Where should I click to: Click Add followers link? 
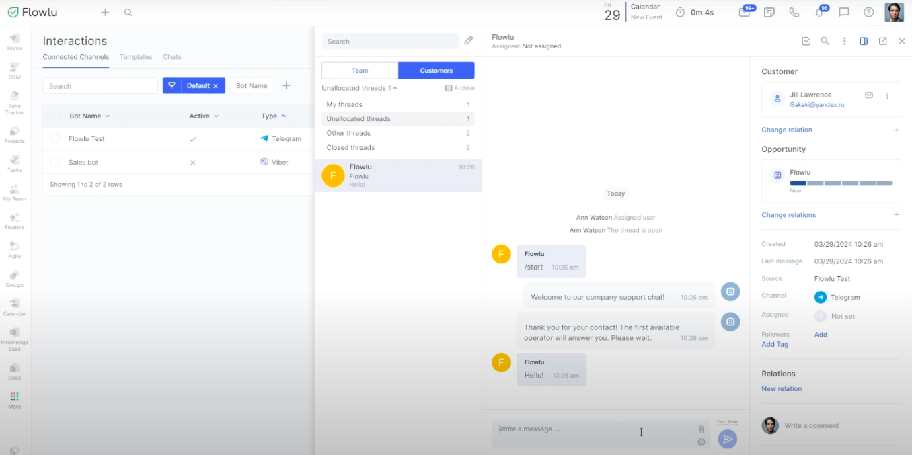click(x=821, y=335)
